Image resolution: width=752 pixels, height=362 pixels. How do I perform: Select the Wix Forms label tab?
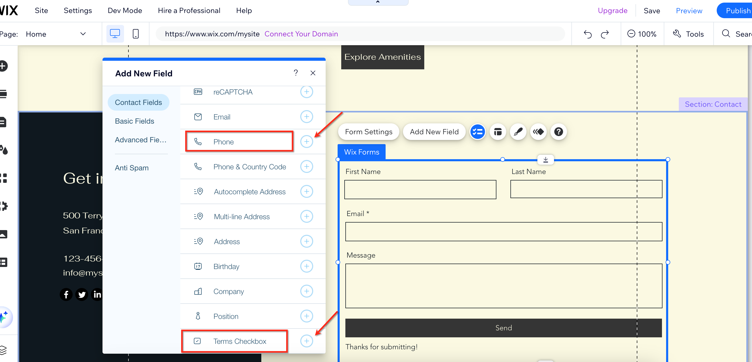tap(361, 152)
